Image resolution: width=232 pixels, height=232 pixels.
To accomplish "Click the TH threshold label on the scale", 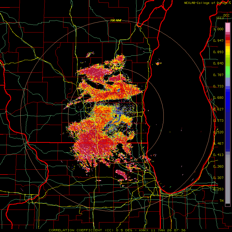I will point(221,201).
